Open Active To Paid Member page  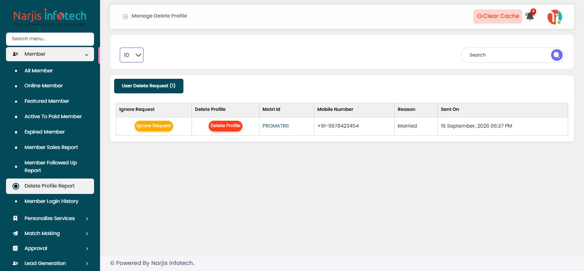[x=53, y=116]
